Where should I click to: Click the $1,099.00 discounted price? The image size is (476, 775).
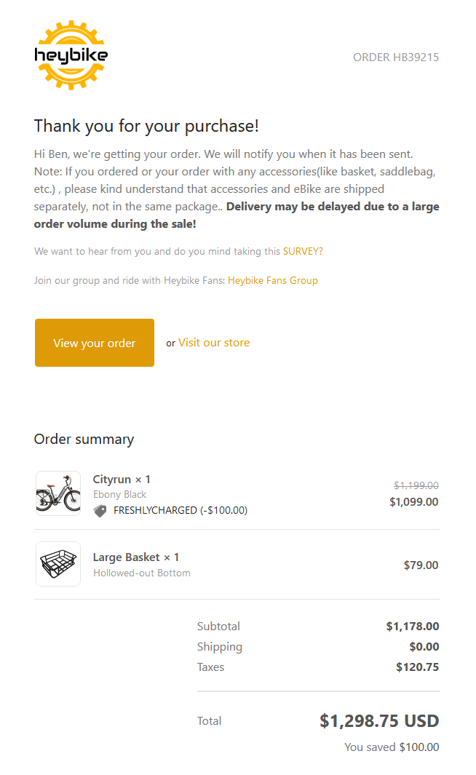click(x=413, y=502)
